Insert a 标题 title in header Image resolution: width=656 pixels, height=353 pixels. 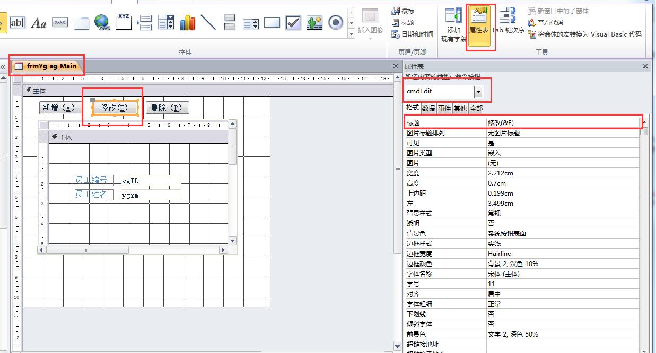tap(403, 22)
